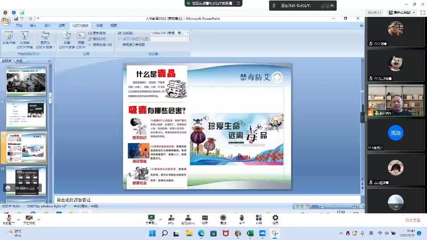
Task: Click the Hide Slide button
Action: click(x=81, y=38)
